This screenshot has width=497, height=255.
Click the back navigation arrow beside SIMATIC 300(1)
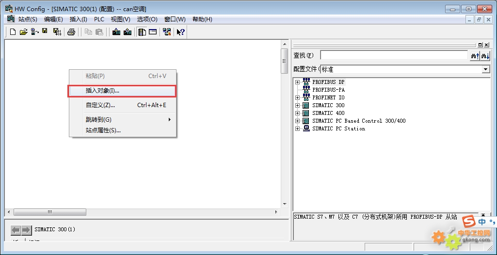coord(16,230)
